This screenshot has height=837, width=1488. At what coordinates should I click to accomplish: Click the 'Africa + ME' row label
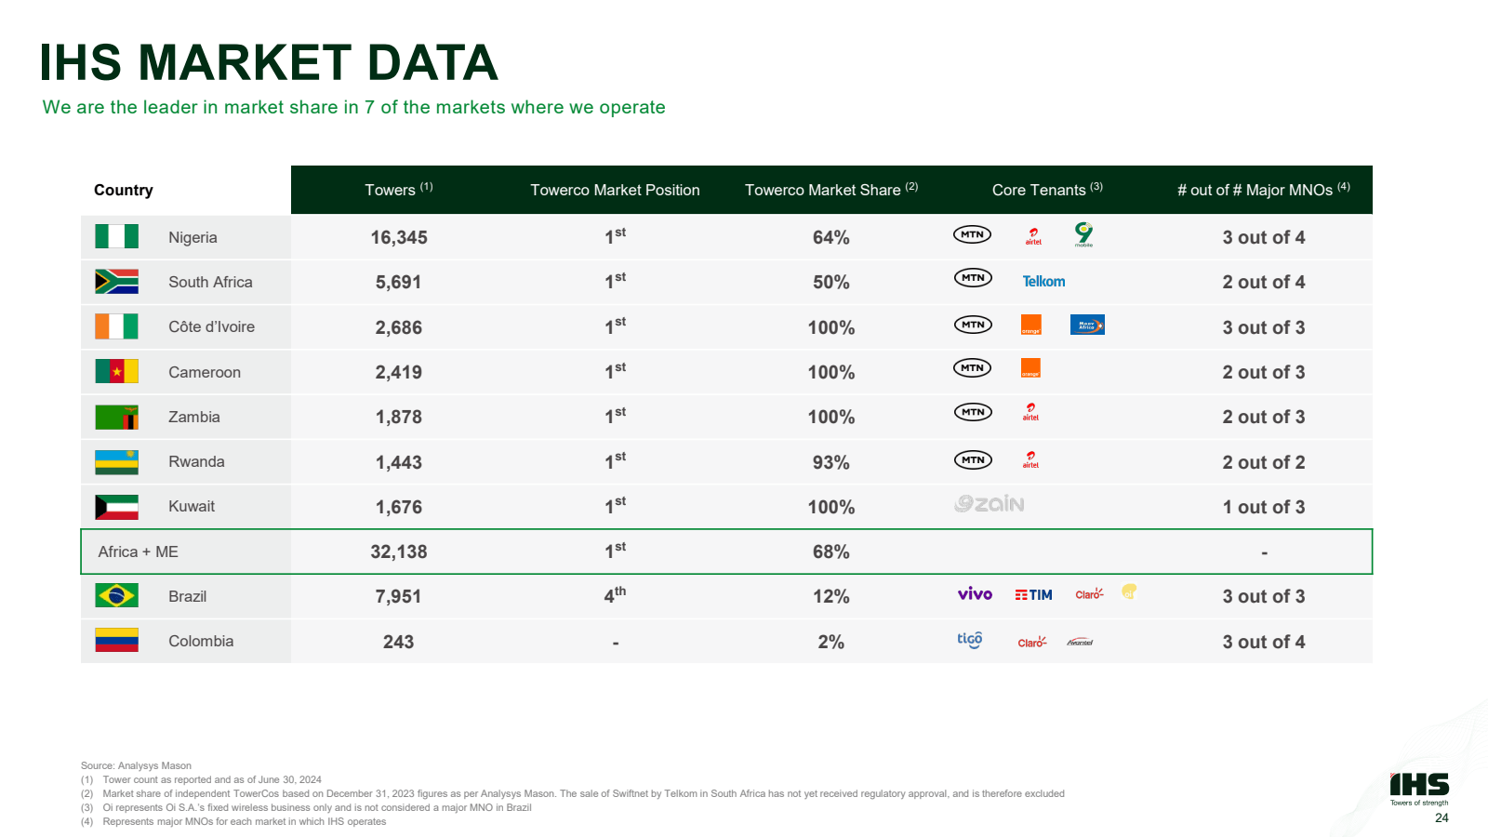(138, 551)
